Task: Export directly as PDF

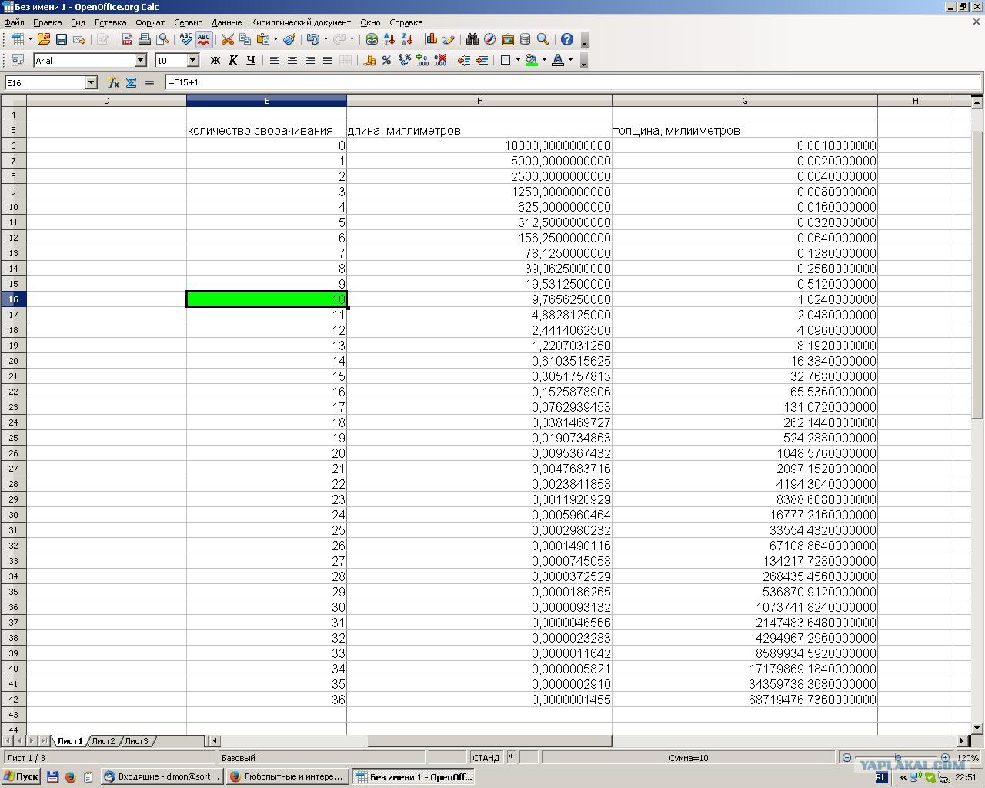Action: pyautogui.click(x=128, y=39)
